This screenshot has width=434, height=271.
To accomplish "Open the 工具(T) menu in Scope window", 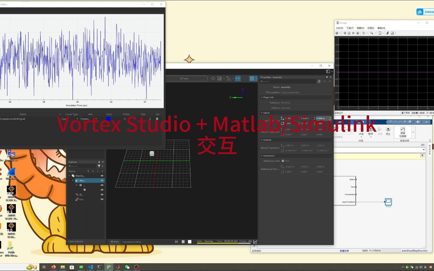I will [x=350, y=28].
